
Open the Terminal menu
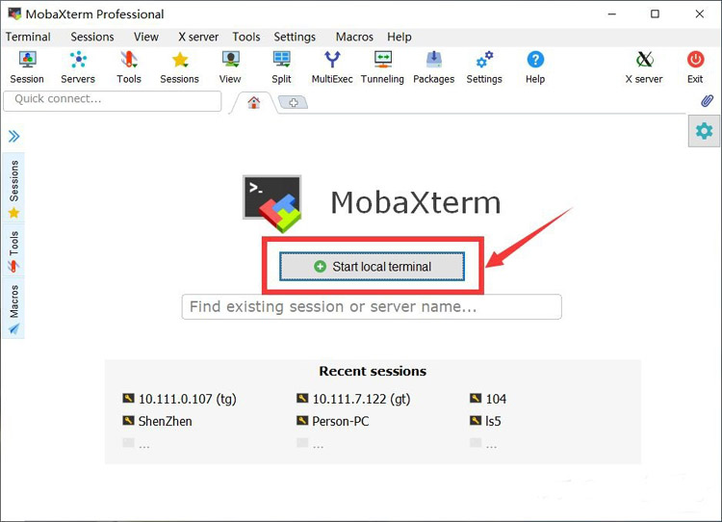[x=28, y=37]
